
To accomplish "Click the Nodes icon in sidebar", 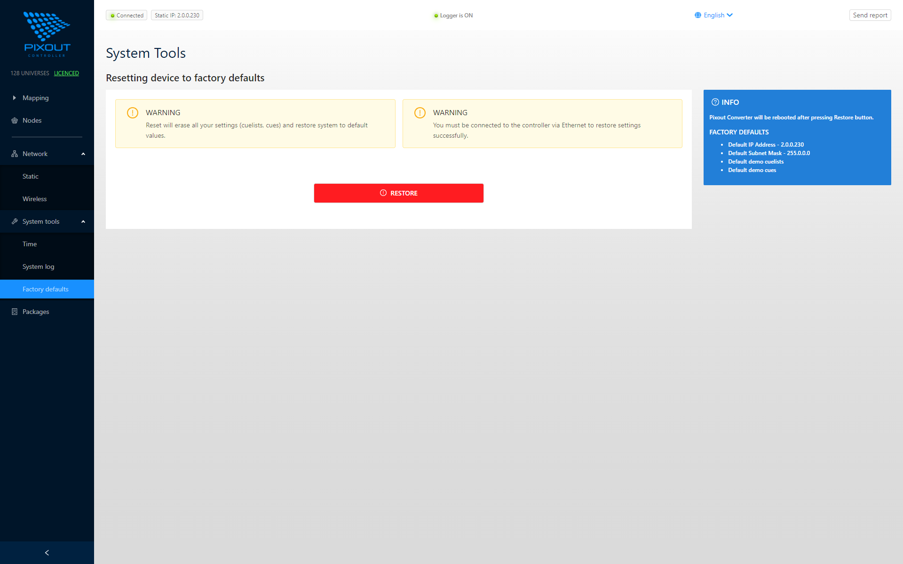I will point(15,120).
